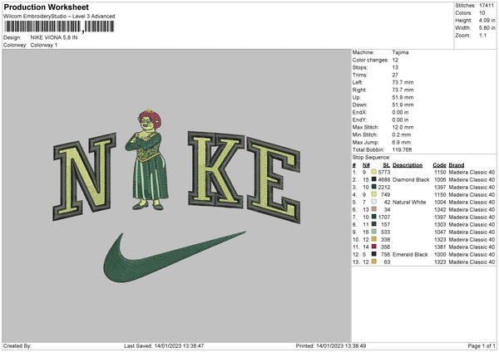
Task: Select the Height value 4.09 in
Action: [487, 20]
